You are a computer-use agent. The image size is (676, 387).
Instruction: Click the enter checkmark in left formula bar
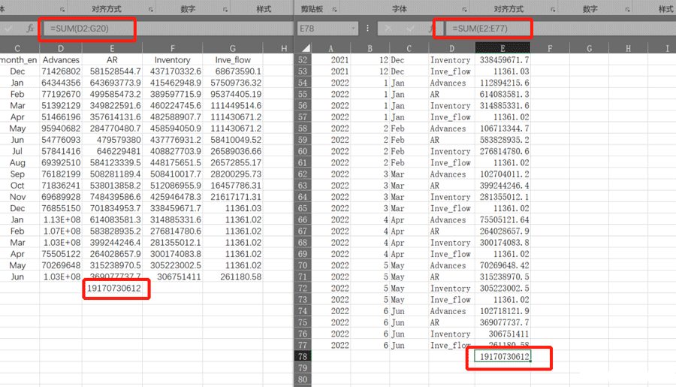coord(8,29)
